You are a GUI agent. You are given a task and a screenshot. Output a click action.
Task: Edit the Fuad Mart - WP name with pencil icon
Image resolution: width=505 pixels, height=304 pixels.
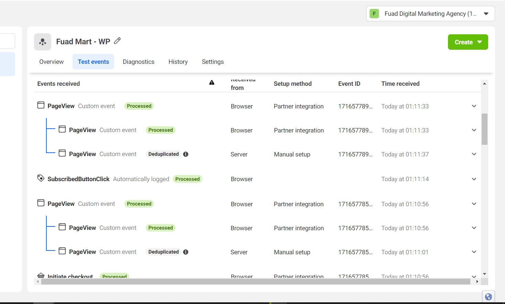[x=117, y=41]
